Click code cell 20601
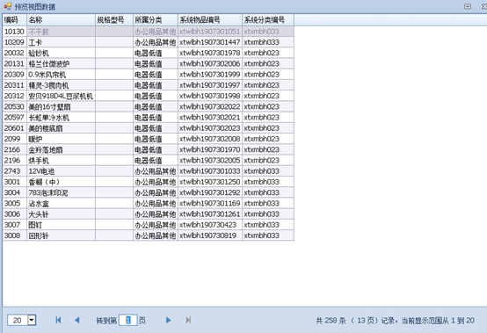Viewport: 487px width, 333px height. (x=15, y=128)
